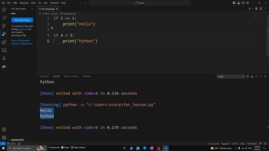The image size is (269, 151).
Task: Toggle the output scroll lock icon
Action: [x=252, y=76]
